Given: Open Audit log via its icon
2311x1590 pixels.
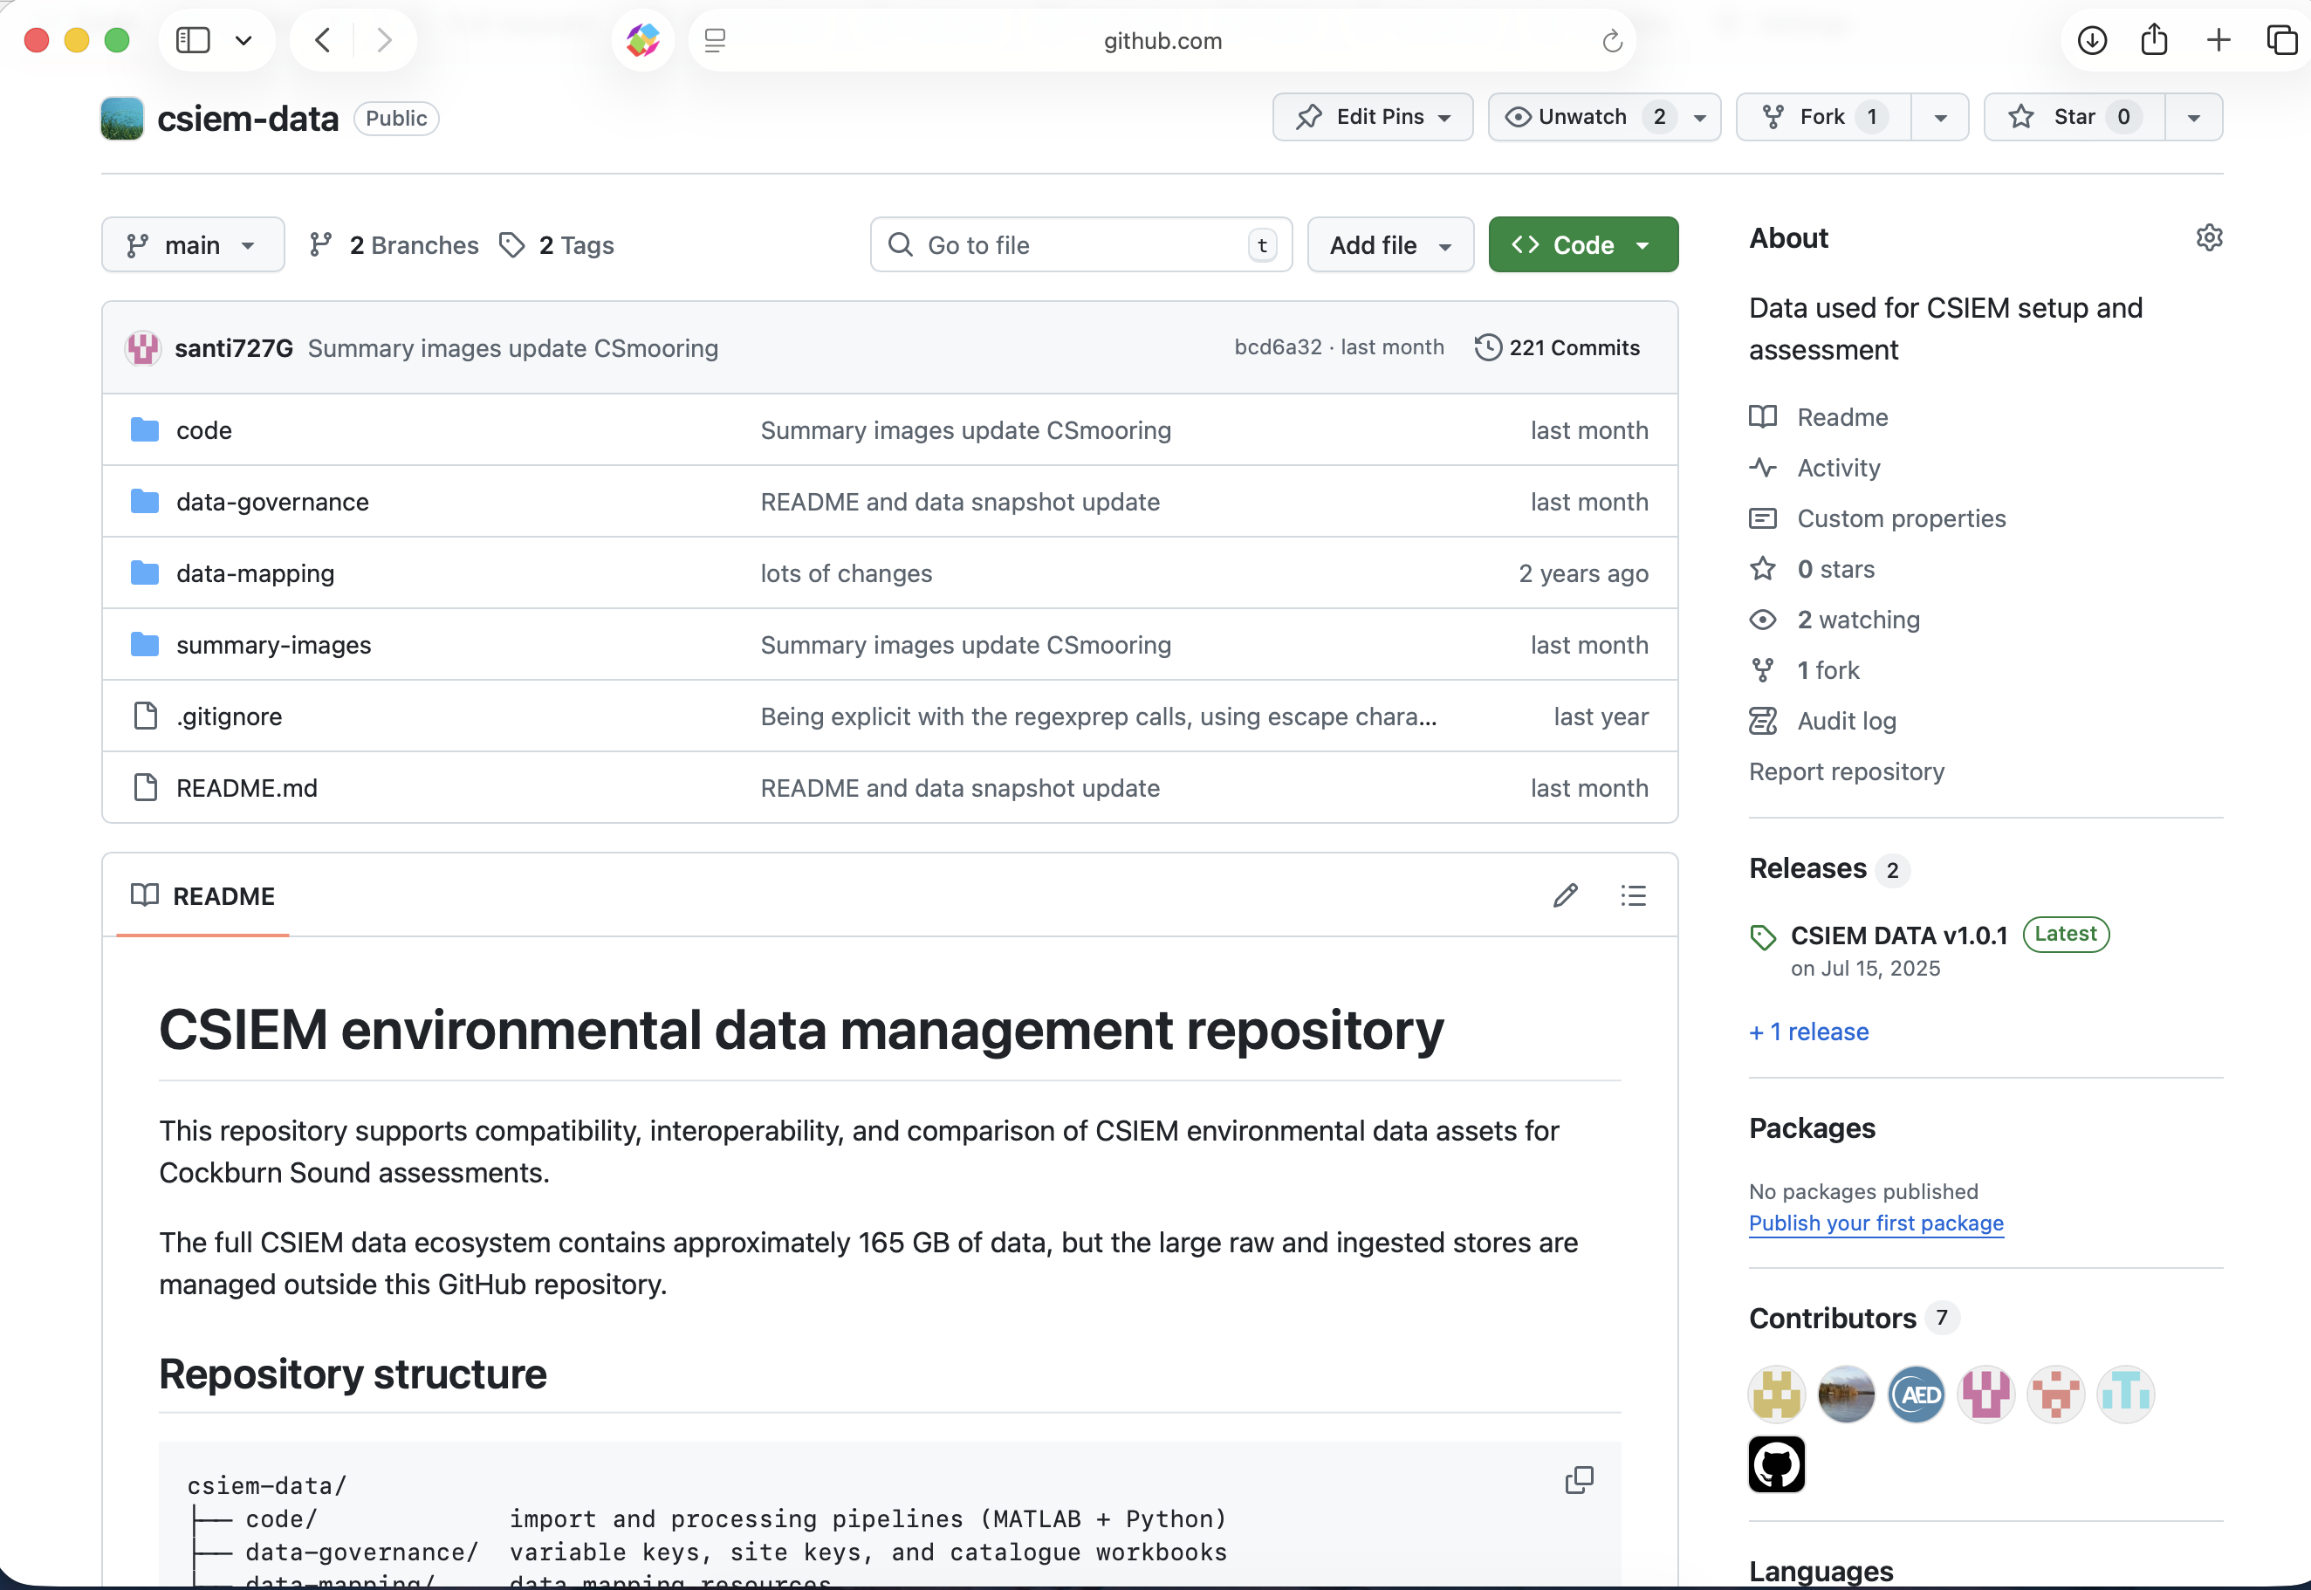Looking at the screenshot, I should point(1762,720).
